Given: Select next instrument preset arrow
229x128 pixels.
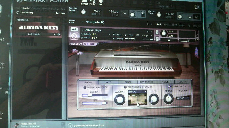Looking at the screenshot, I should [151, 31].
